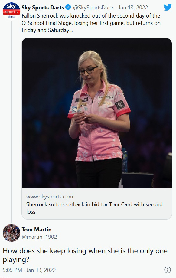This screenshot has height=278, width=176.
Task: Click the reply text about losing
Action: click(x=85, y=255)
